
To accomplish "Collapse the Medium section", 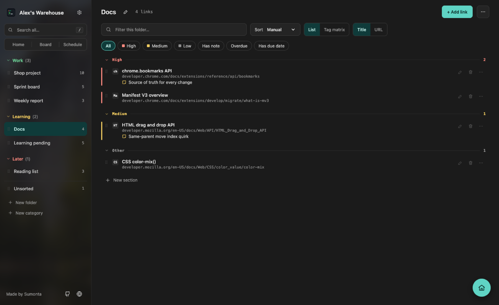I will tap(107, 114).
